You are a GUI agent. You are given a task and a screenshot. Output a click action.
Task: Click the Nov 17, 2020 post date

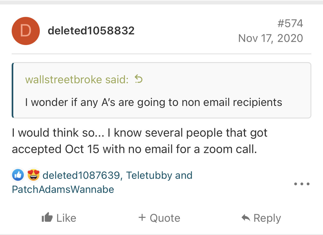pyautogui.click(x=271, y=38)
